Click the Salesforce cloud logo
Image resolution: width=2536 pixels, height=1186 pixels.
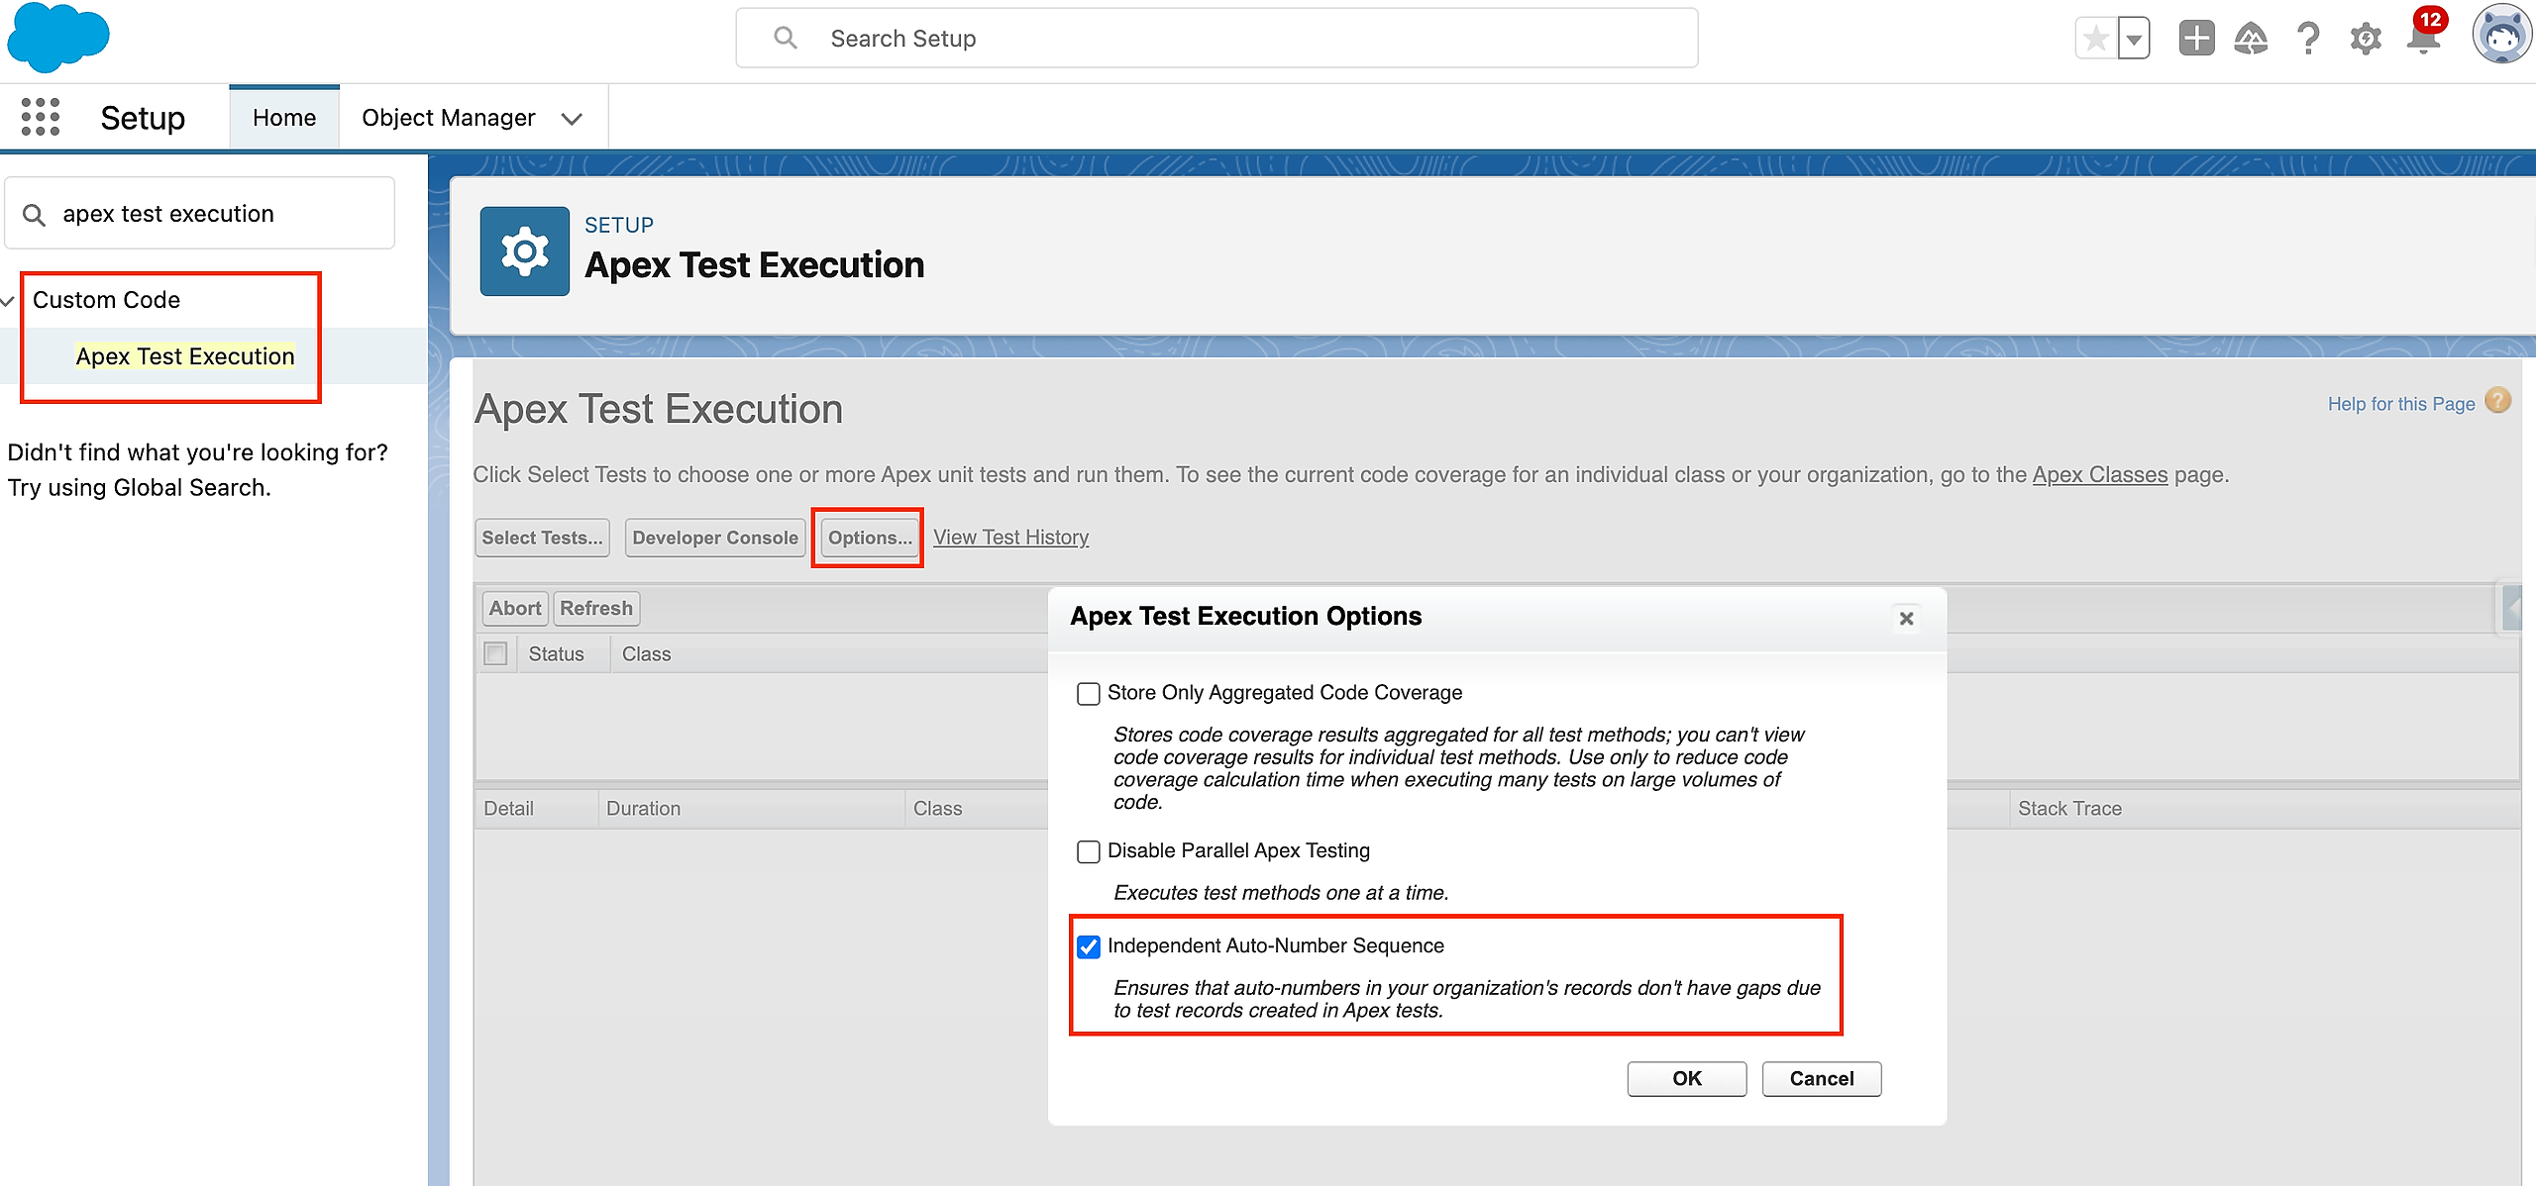[57, 38]
